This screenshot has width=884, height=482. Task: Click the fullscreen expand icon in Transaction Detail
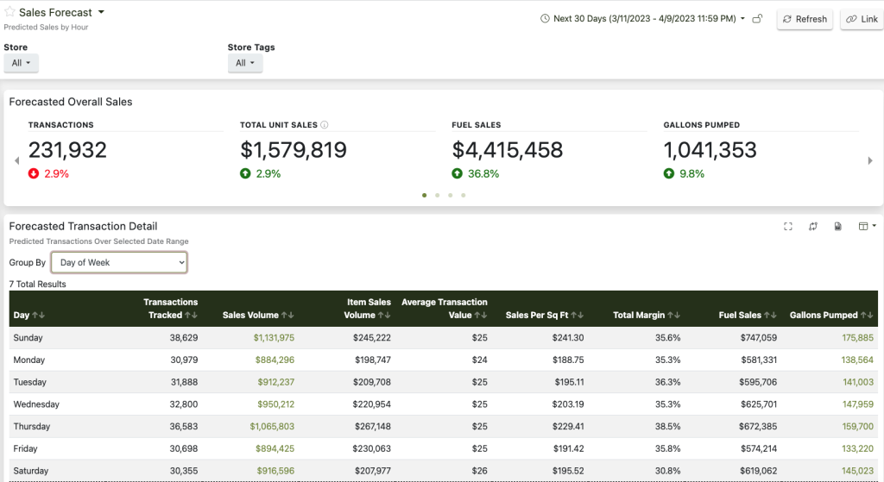[x=788, y=227]
